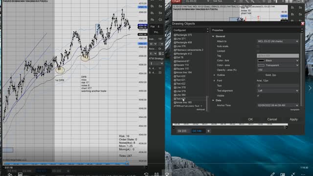313x176 pixels.
Task: Select the zoom magnifier tool in chart toolbar
Action: click(252, 1)
